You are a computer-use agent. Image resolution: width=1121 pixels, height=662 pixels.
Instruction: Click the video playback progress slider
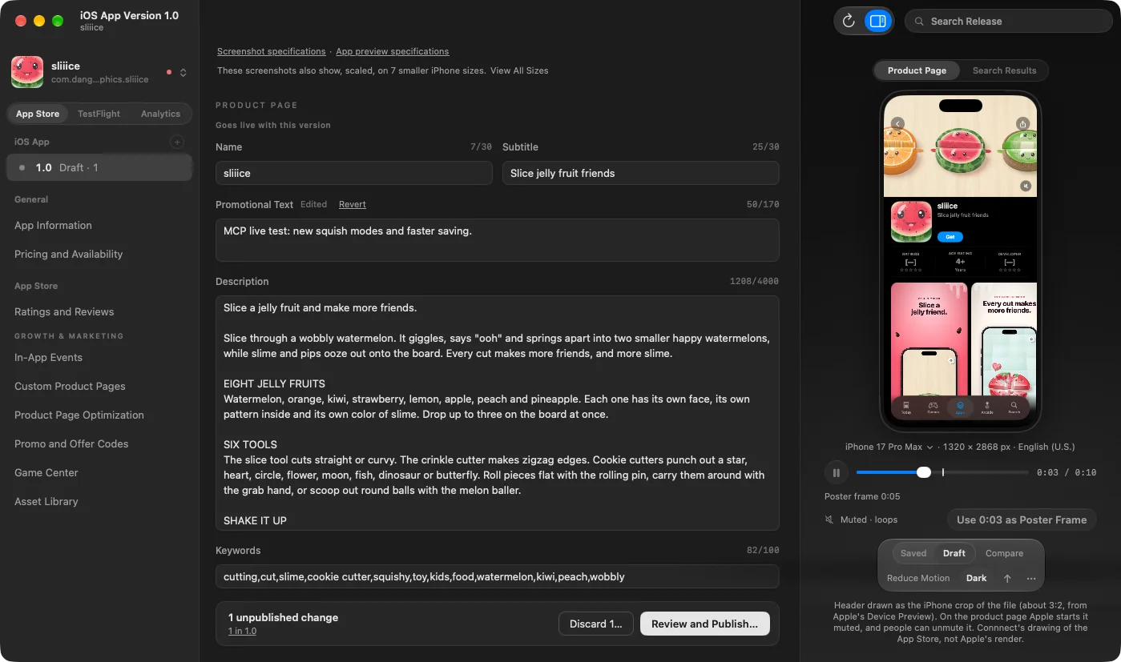point(942,472)
